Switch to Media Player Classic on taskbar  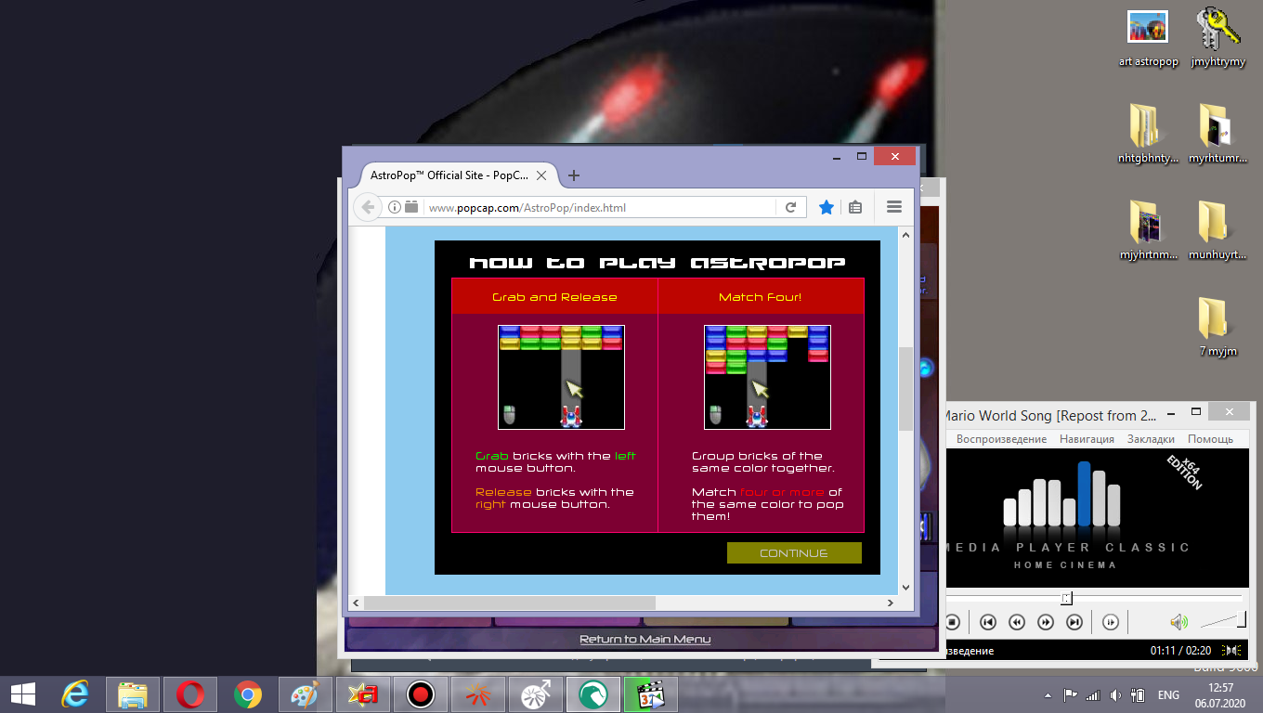point(651,694)
